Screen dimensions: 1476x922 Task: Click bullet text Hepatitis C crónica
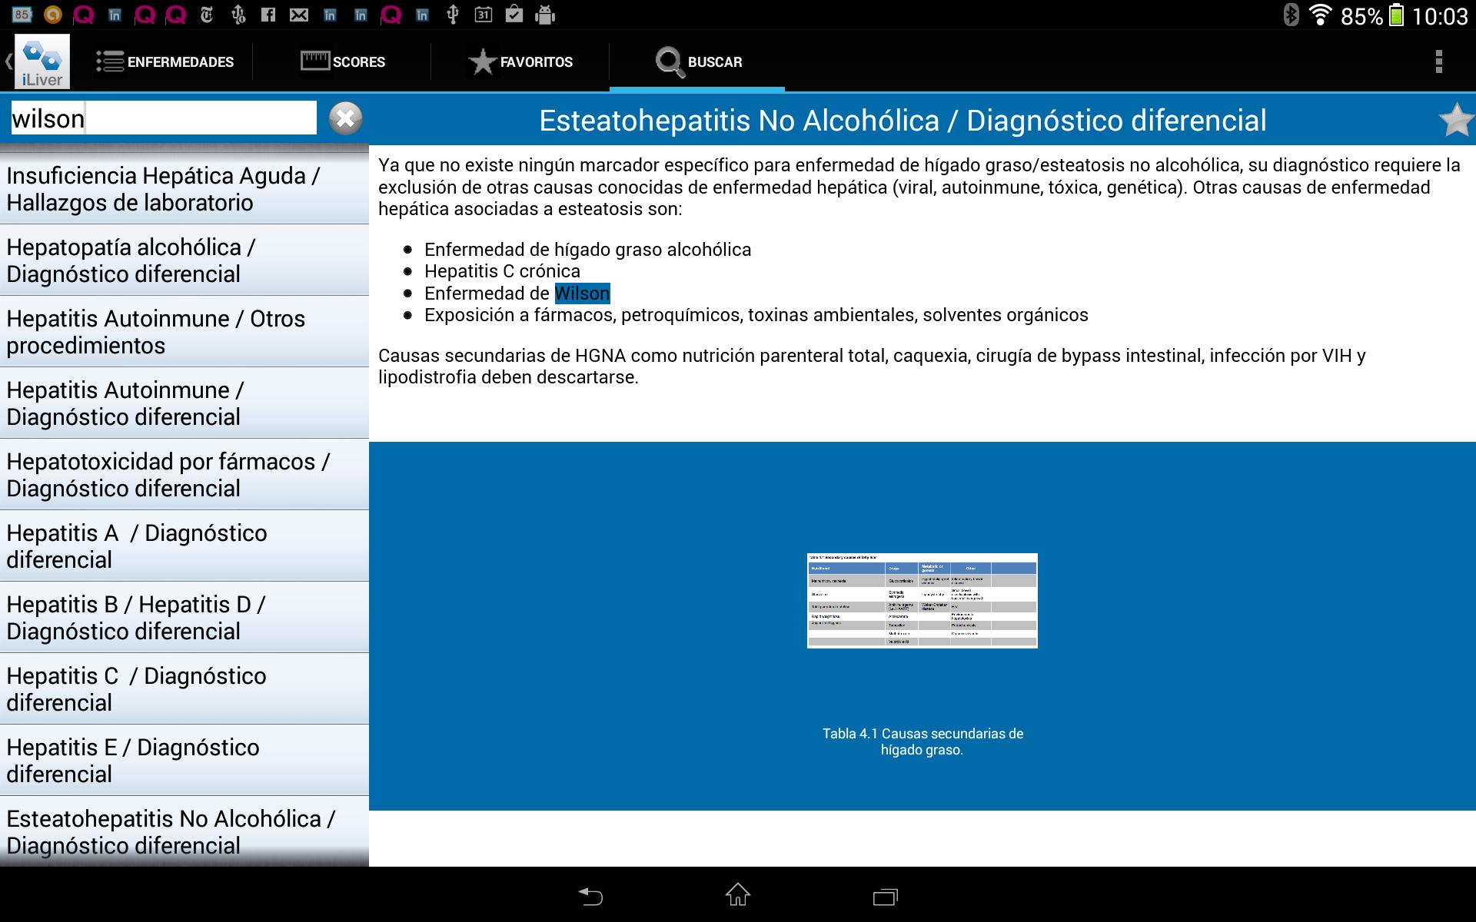(502, 271)
